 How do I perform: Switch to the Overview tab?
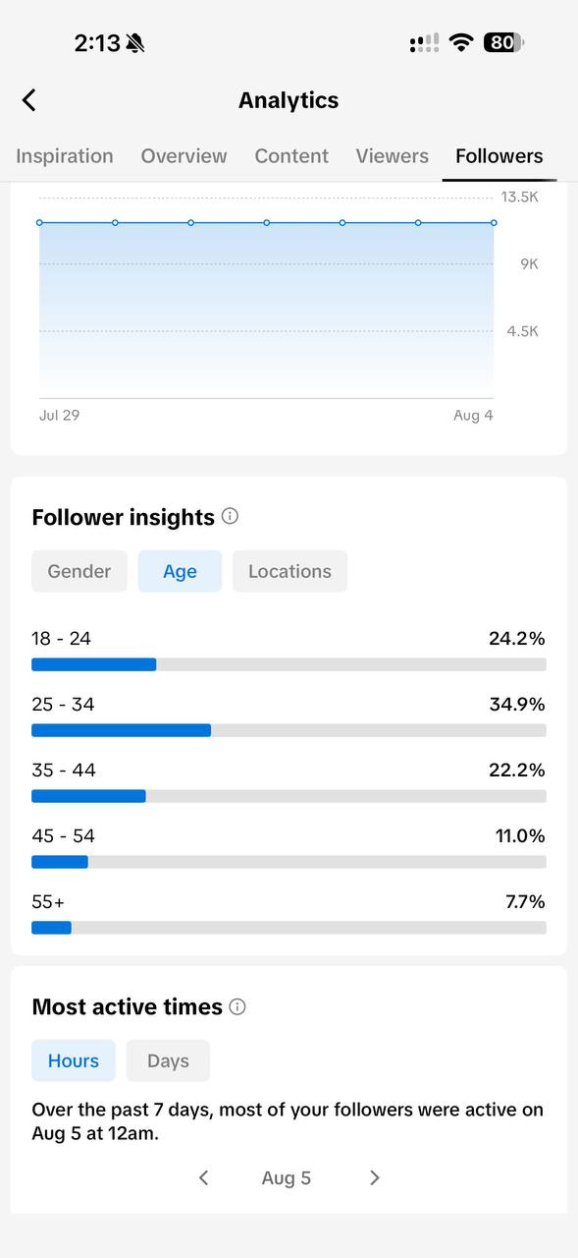[x=184, y=156]
